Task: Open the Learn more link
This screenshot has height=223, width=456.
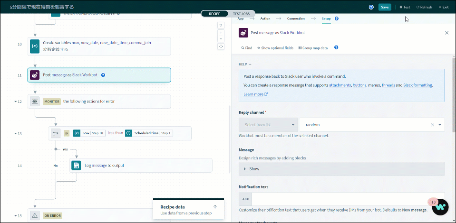Action: [255, 94]
